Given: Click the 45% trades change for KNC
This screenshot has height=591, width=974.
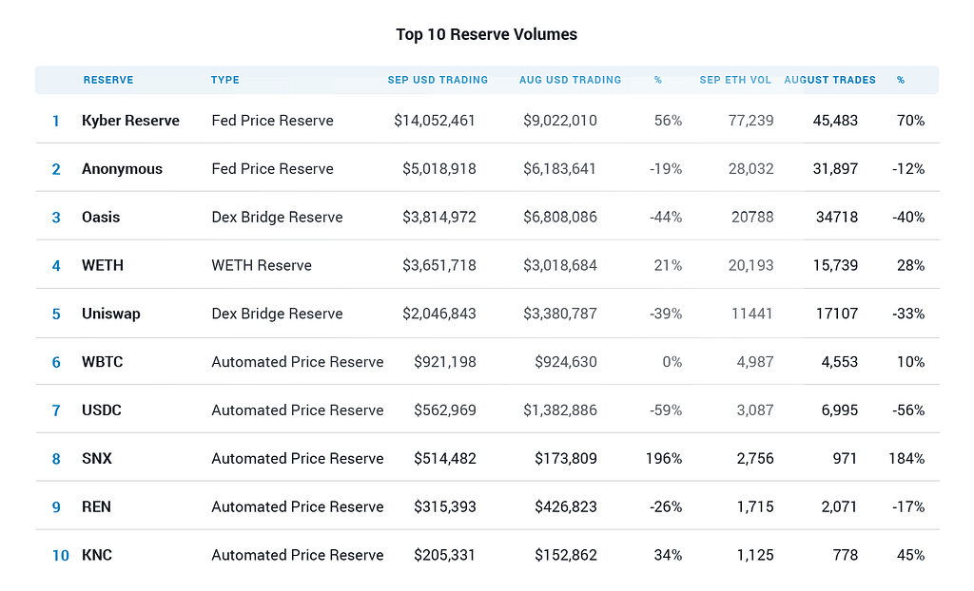Looking at the screenshot, I should (x=911, y=555).
